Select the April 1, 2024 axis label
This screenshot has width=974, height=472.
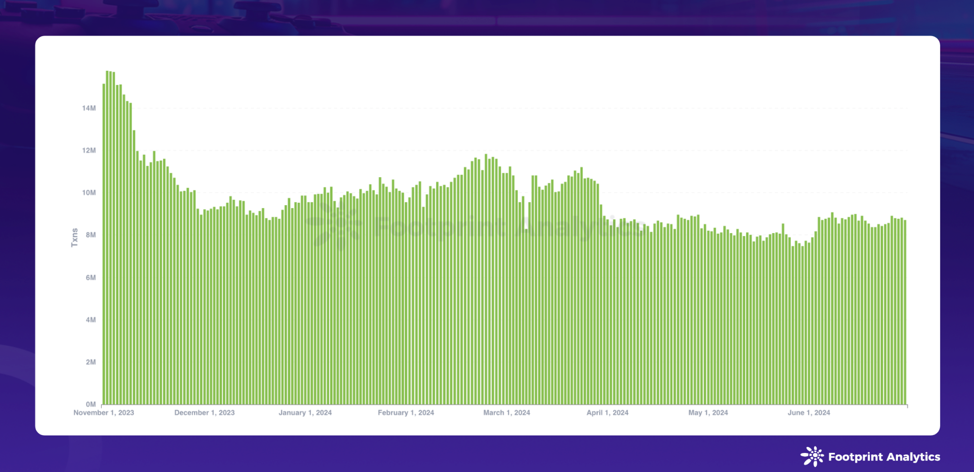coord(607,413)
